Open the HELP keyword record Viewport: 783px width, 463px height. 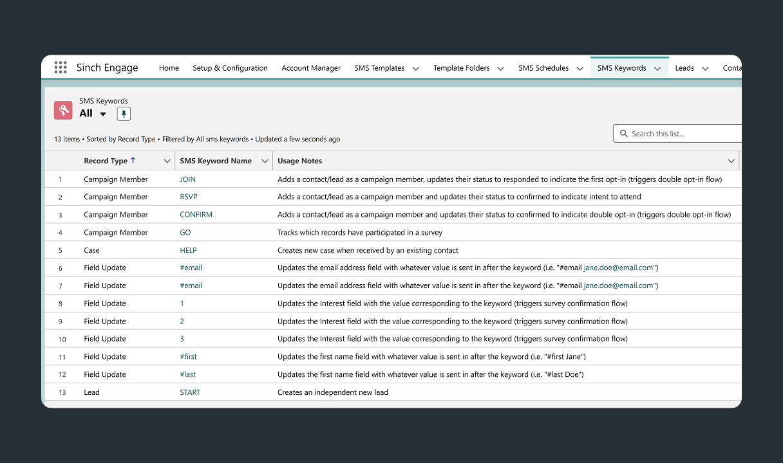point(188,250)
